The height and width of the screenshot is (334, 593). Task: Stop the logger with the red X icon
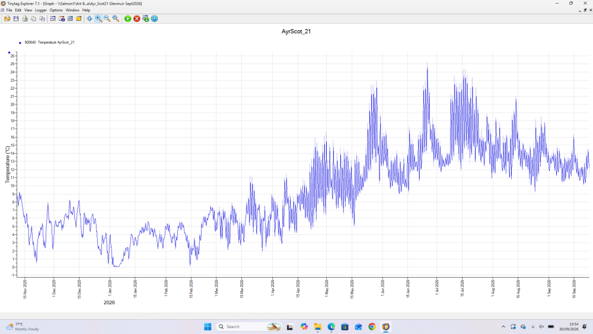pos(136,18)
